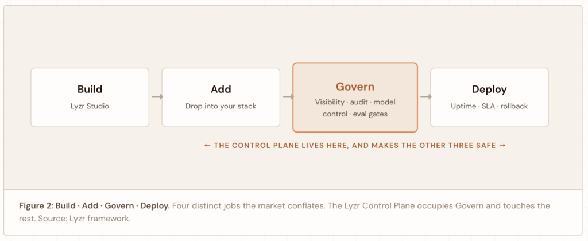Click the Build box

90,98
